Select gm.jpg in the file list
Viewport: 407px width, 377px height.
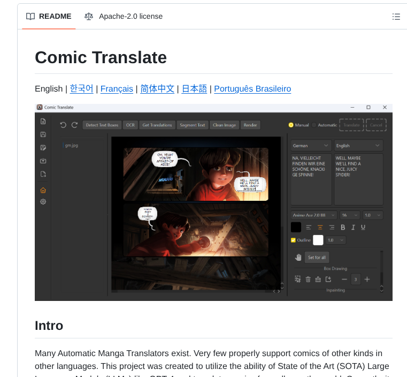click(x=72, y=146)
